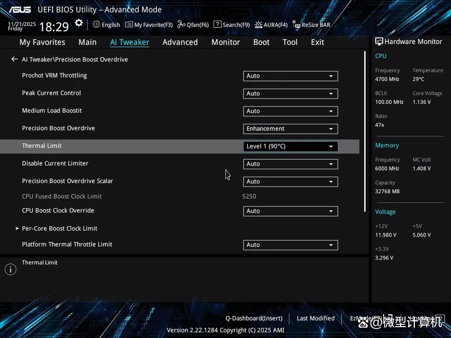This screenshot has height=338, width=451.
Task: Open AURA lighting icon
Action: [x=258, y=25]
